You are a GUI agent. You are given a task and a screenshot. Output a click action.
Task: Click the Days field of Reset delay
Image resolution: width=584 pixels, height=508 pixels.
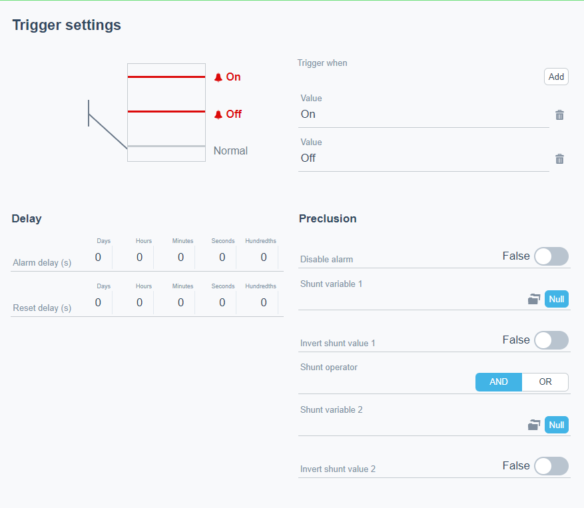98,302
